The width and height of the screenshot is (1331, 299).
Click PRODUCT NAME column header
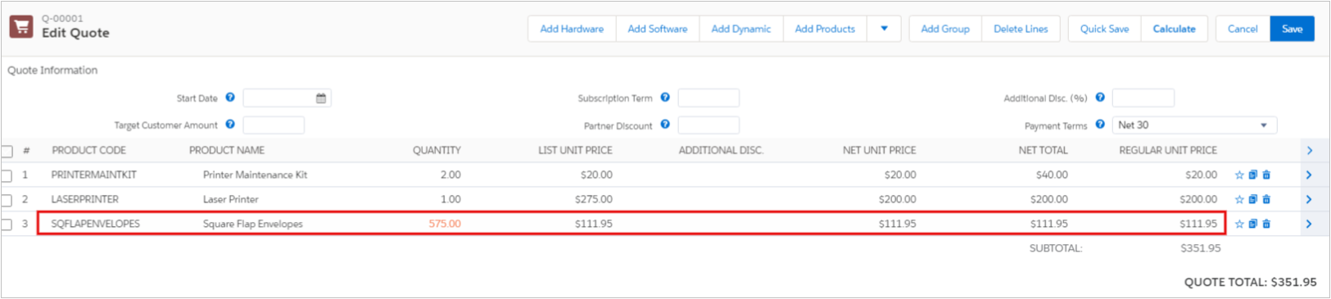(x=227, y=151)
